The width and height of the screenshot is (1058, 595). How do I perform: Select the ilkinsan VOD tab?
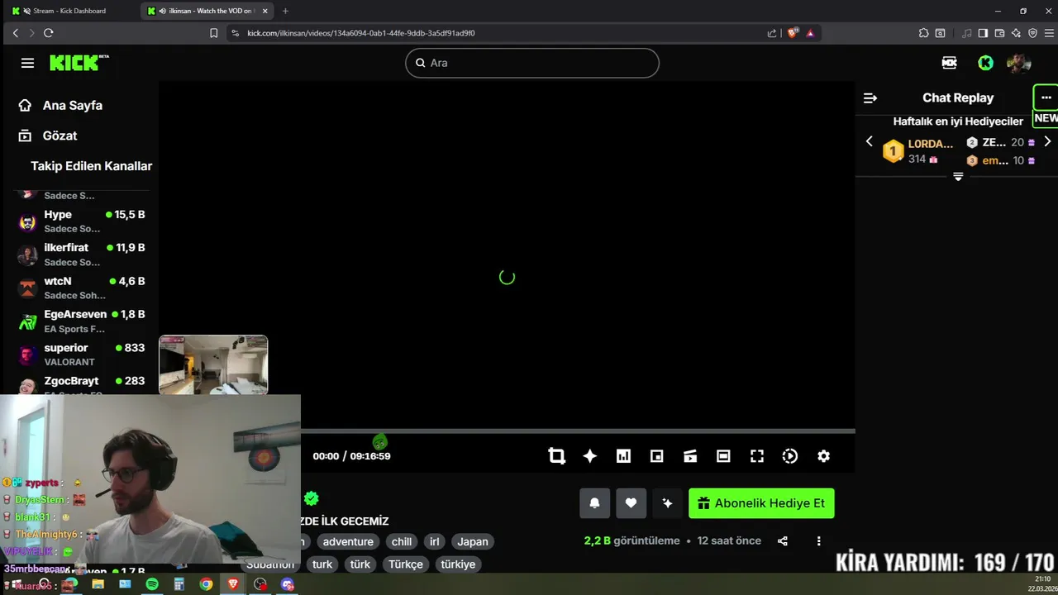(207, 11)
